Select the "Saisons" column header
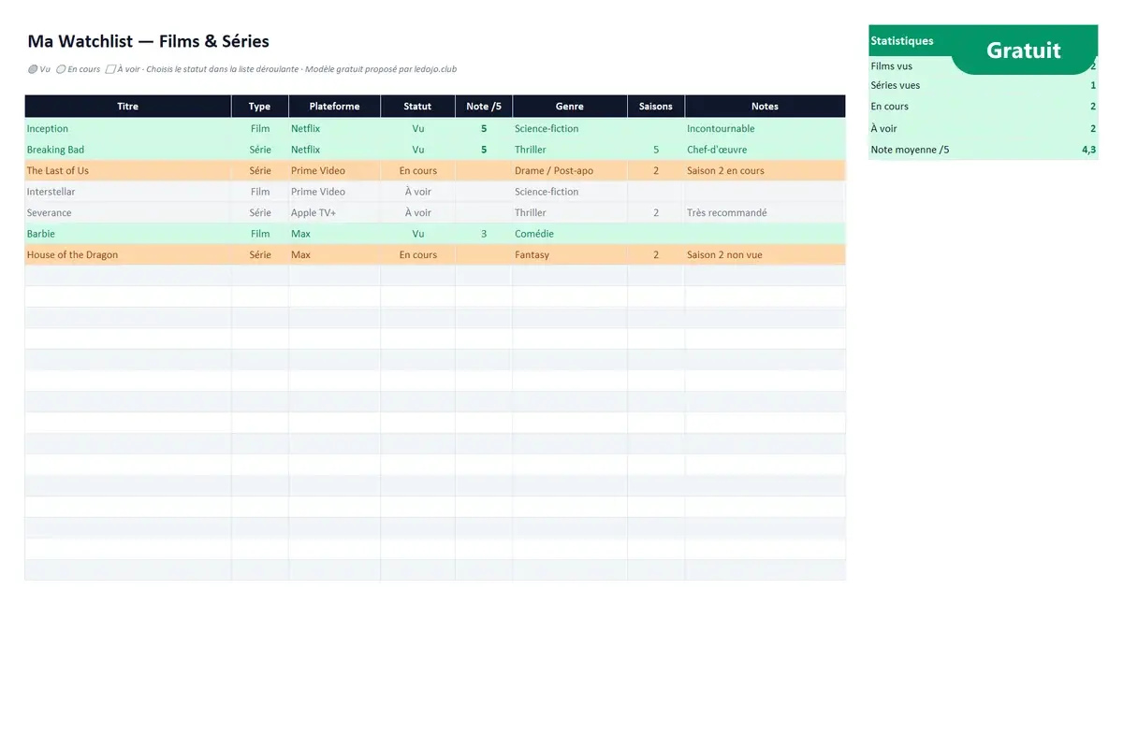The width and height of the screenshot is (1123, 748). pyautogui.click(x=656, y=106)
